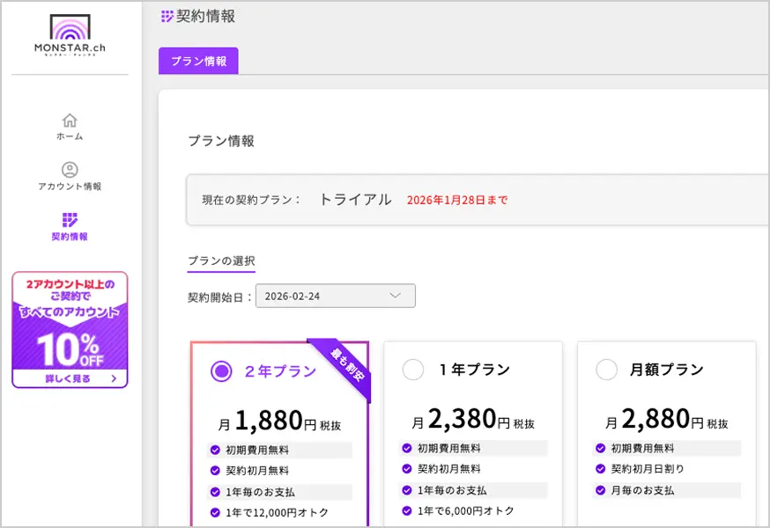Open the ホーム house icon
Viewport: 770px width, 528px height.
pos(70,121)
